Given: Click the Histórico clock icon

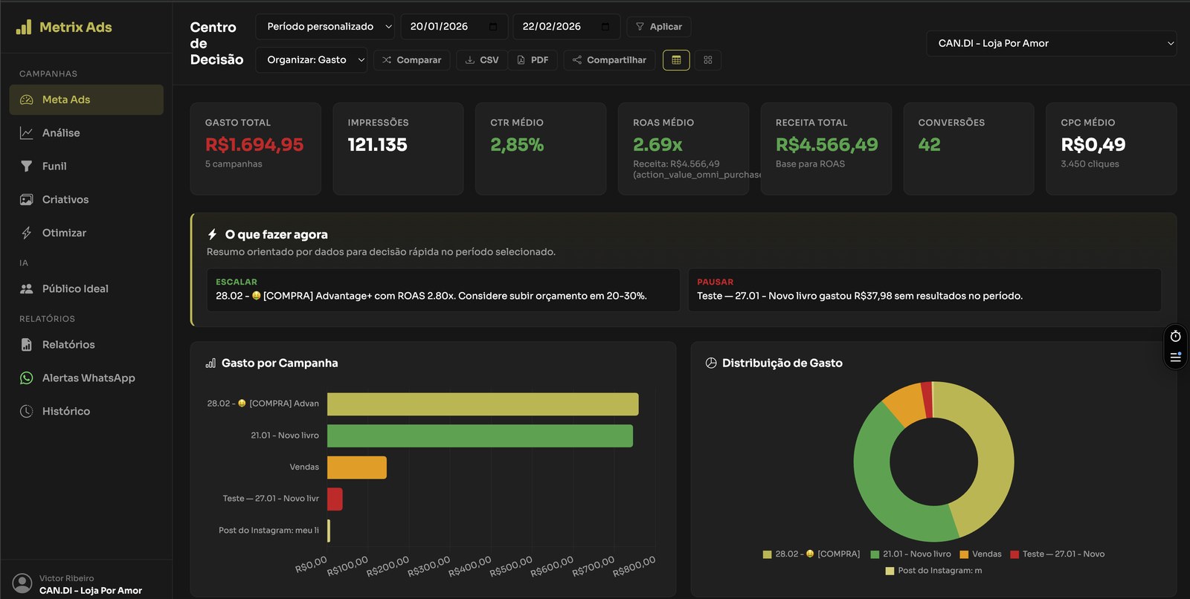Looking at the screenshot, I should [27, 411].
